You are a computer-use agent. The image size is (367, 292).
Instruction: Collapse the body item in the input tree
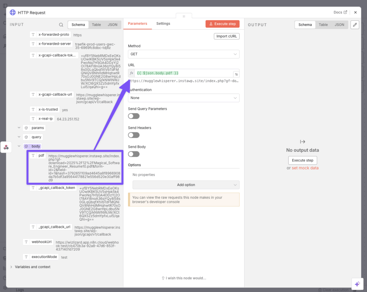[19, 146]
